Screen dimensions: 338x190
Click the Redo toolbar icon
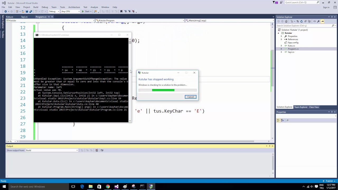click(x=42, y=11)
